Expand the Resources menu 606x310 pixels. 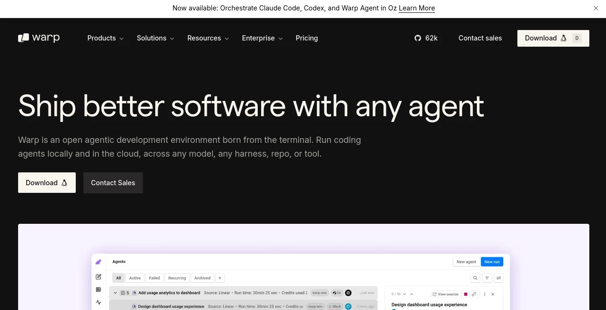coord(208,38)
